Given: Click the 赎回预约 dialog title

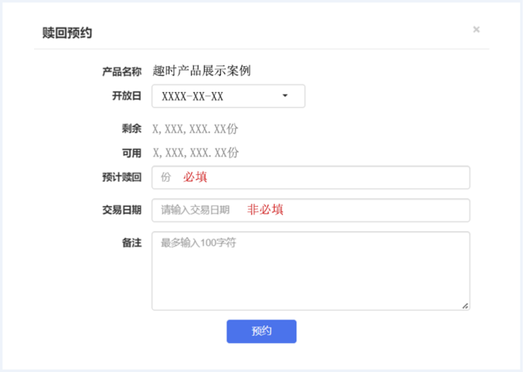Looking at the screenshot, I should (67, 33).
